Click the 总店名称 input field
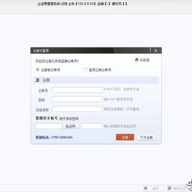 pos(77,109)
